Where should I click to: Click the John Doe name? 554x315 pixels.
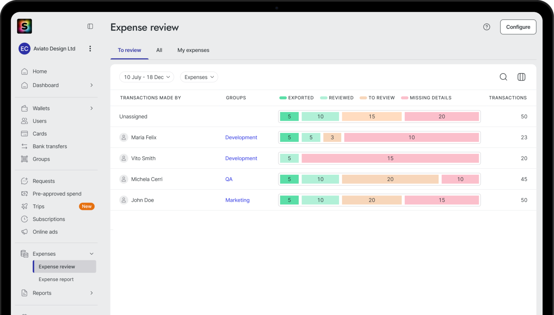pos(142,200)
